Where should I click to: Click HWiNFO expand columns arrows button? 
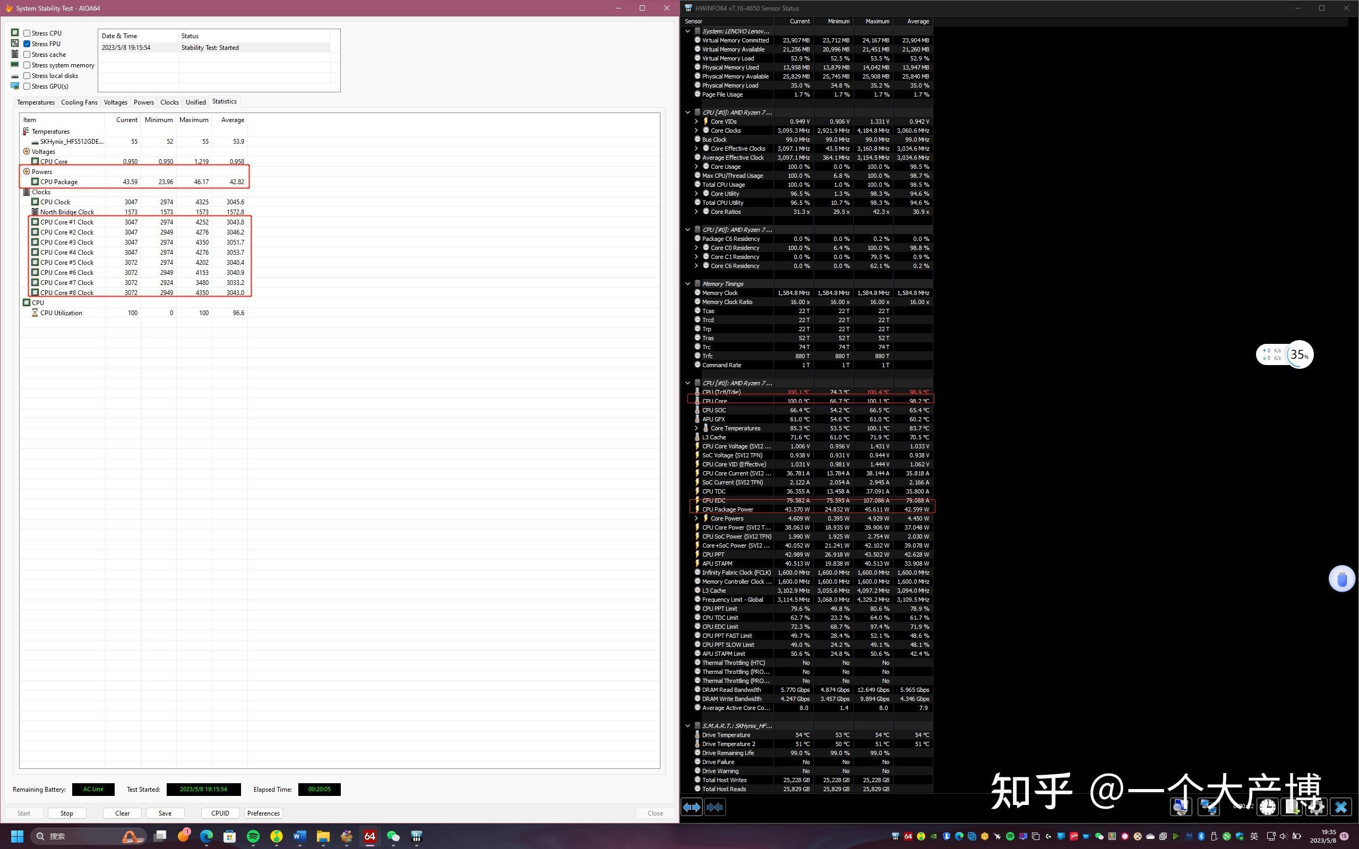691,807
